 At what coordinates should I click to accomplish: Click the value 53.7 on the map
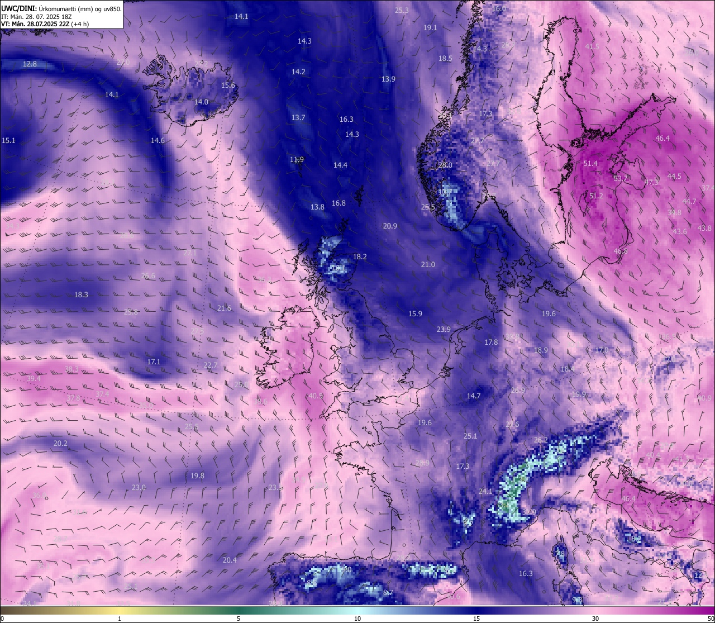621,179
